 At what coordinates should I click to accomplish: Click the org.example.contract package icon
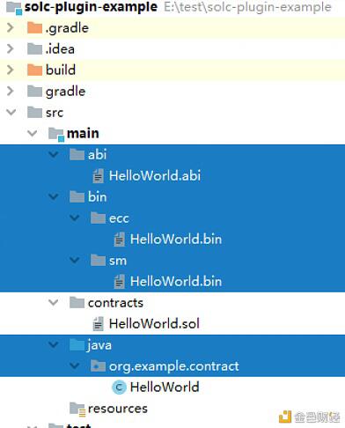pos(98,365)
